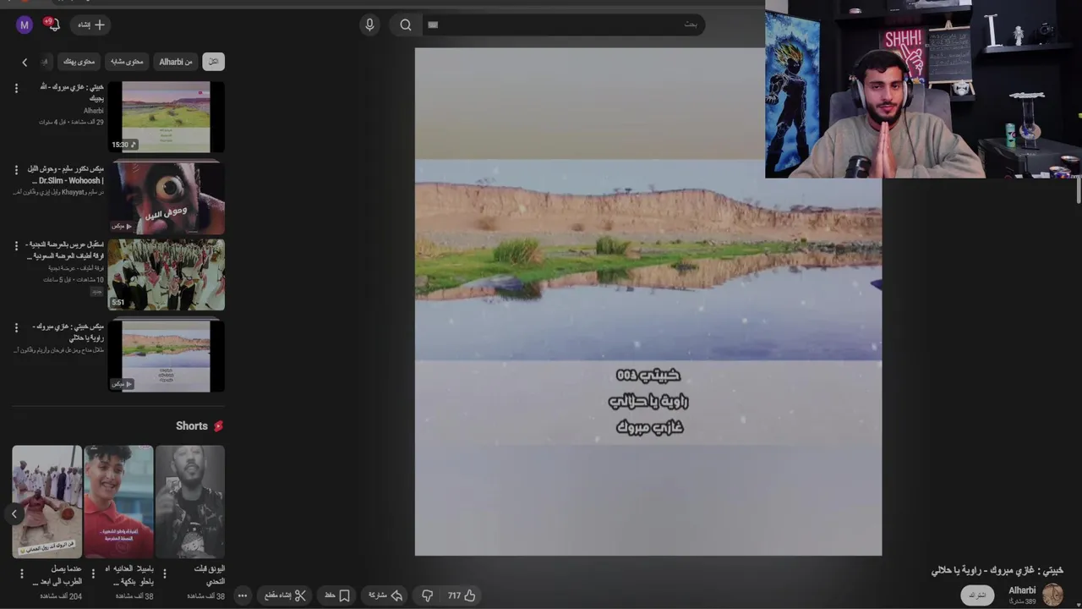Show previous Shorts with the arrow
The image size is (1082, 609).
14,513
